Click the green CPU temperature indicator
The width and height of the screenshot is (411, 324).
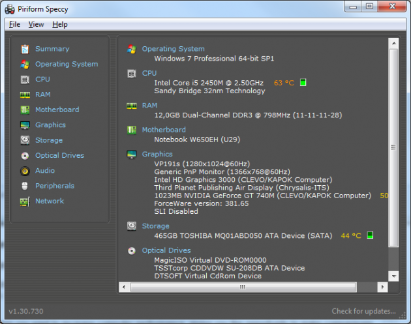click(x=303, y=83)
